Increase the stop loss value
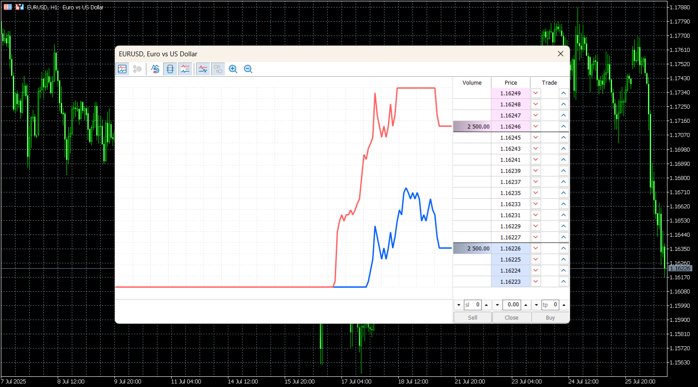 (486, 305)
